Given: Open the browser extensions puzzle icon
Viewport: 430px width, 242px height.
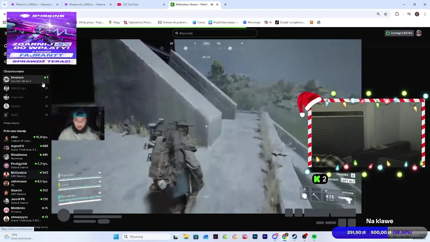Looking at the screenshot, I should pos(397,14).
